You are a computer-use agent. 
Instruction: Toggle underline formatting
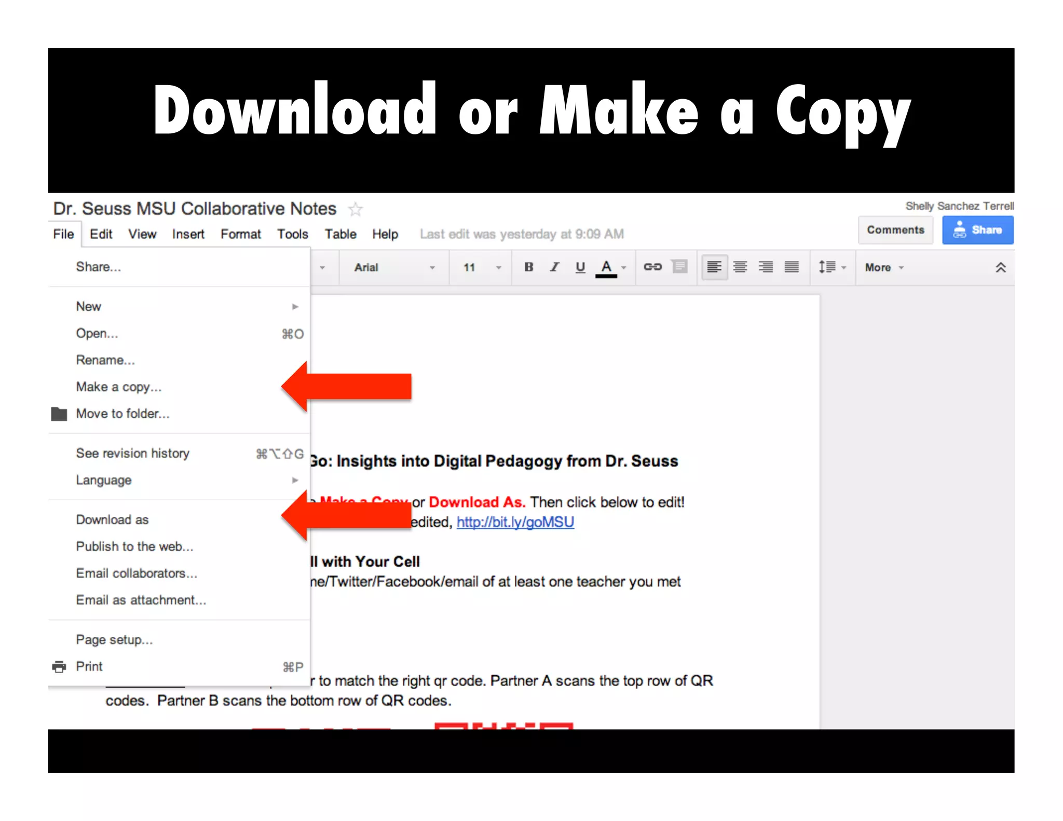(x=580, y=267)
